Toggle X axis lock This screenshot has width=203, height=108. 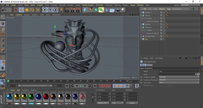pyautogui.click(x=45, y=10)
